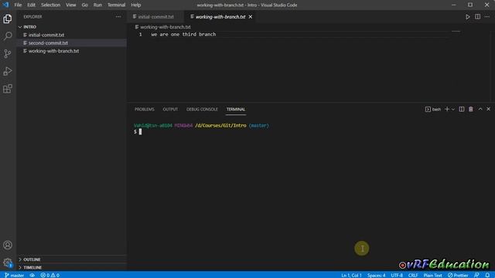Click the feedback icon in status bar

pos(476,275)
